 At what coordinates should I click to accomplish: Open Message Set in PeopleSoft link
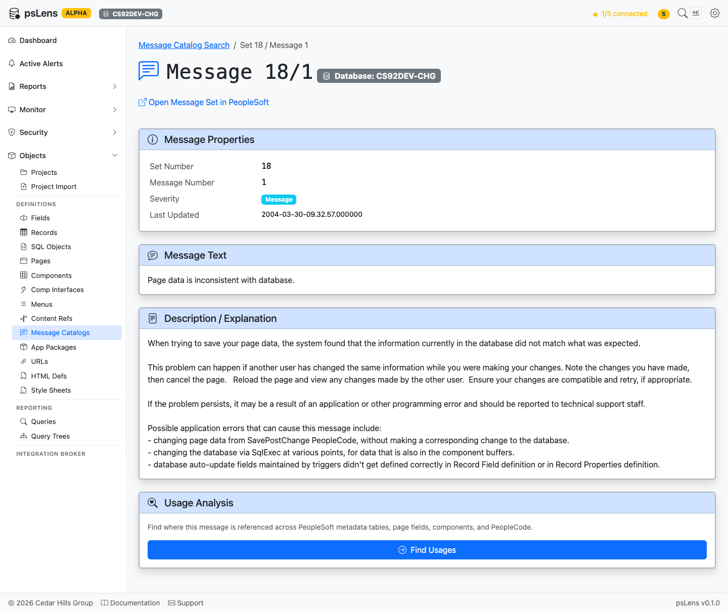204,102
